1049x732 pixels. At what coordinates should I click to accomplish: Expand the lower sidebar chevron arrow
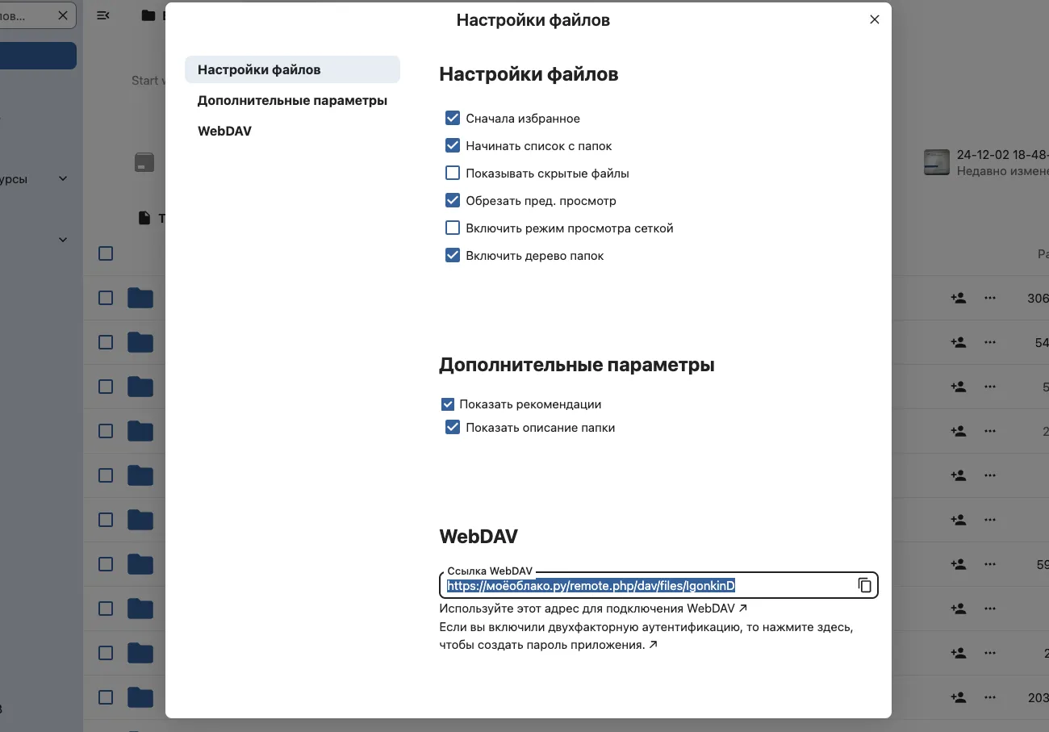[63, 240]
